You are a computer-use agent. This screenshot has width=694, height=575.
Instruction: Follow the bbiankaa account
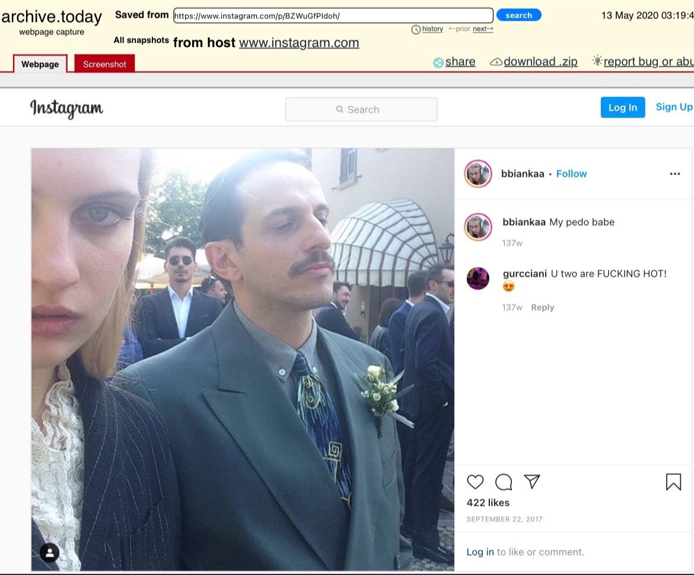(571, 174)
